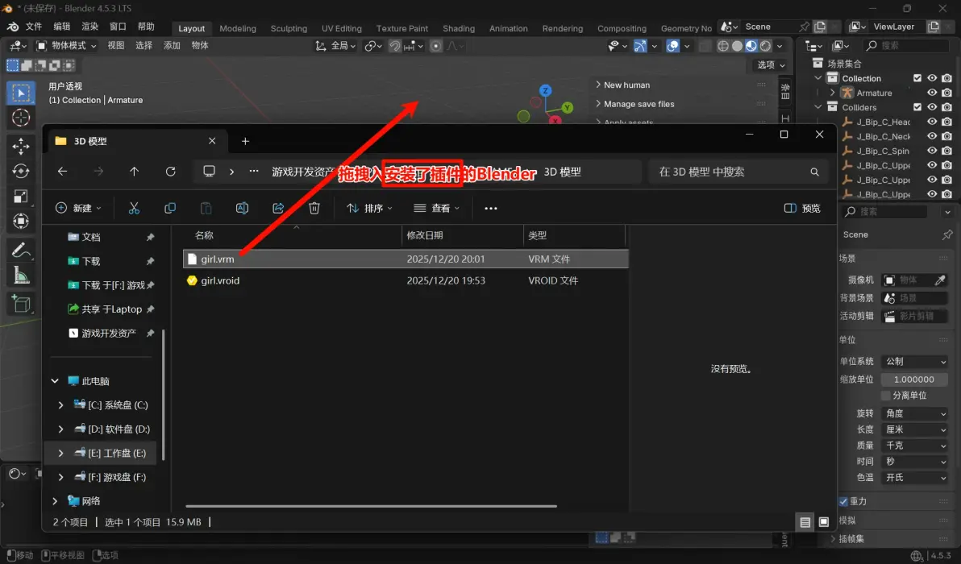The height and width of the screenshot is (564, 961).
Task: Toggle Collection exclude checkbox in outliner
Action: pos(917,78)
